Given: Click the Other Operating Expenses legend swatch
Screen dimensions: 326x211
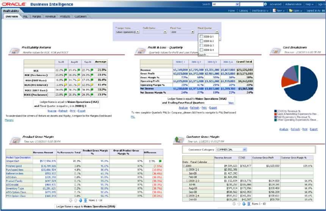Looking at the screenshot, I should [276, 120].
